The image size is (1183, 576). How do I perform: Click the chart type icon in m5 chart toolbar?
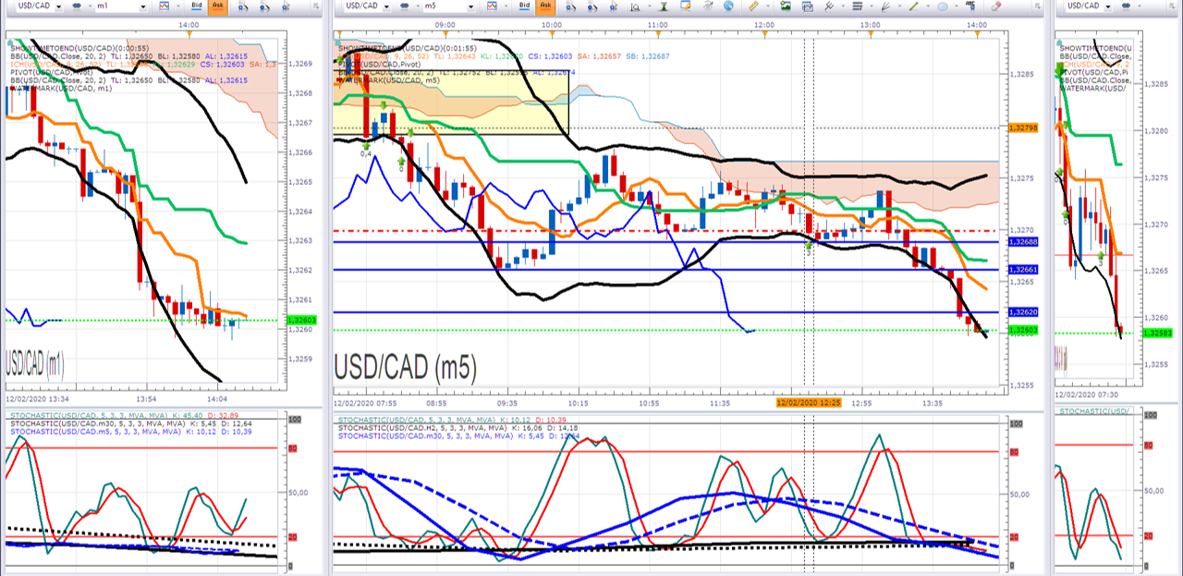pyautogui.click(x=492, y=6)
